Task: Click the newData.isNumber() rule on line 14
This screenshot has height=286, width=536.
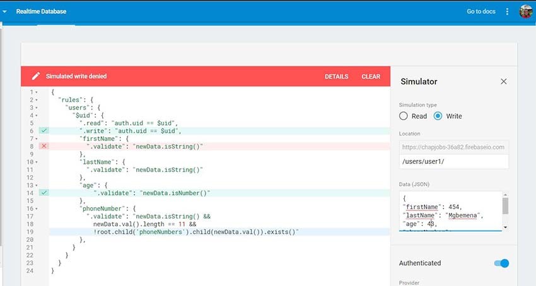Action: [x=151, y=193]
